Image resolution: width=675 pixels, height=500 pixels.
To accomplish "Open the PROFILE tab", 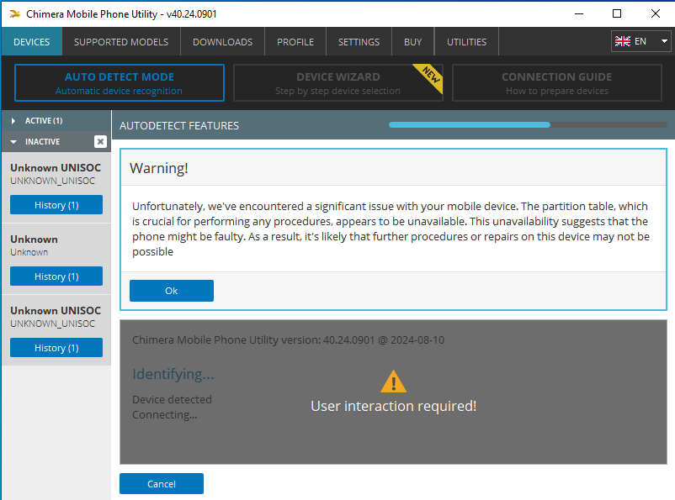I will click(295, 42).
